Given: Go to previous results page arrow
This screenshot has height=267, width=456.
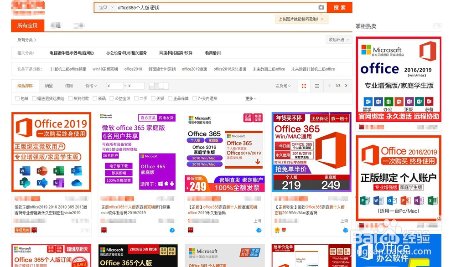Looking at the screenshot, I should pyautogui.click(x=329, y=86).
